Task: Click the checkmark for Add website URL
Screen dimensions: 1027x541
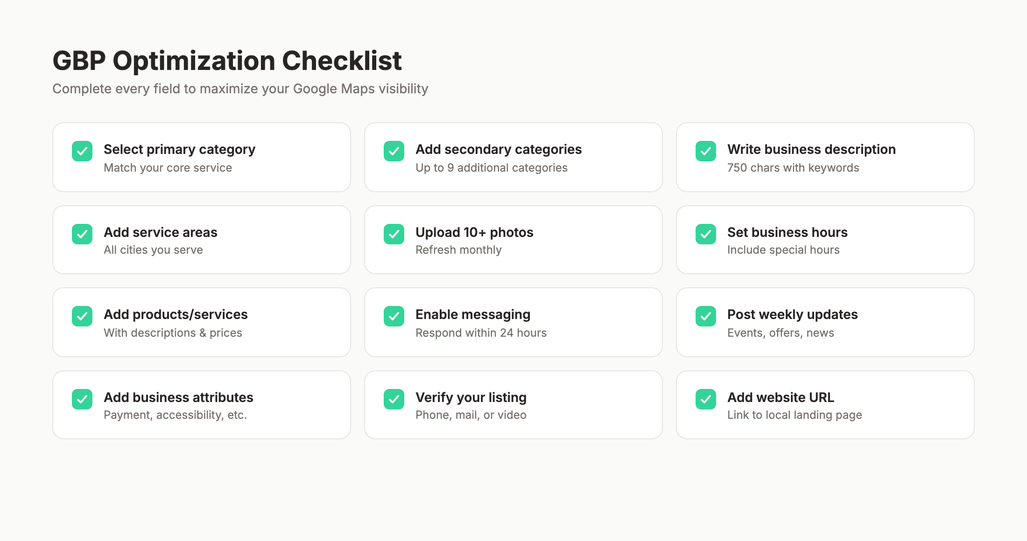Action: 705,399
